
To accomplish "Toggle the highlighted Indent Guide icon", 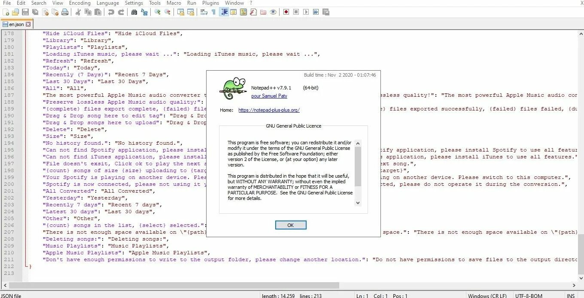I will [x=224, y=12].
